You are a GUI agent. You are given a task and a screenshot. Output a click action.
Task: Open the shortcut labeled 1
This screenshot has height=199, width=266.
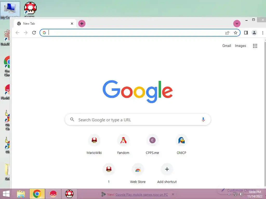(x=109, y=173)
